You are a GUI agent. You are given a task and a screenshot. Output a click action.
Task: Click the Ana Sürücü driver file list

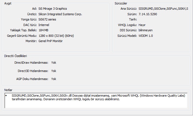(163, 9)
